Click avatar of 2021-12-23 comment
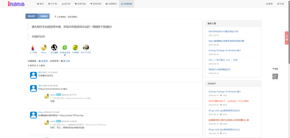Image resolution: width=290 pixels, height=138 pixels. point(33,75)
